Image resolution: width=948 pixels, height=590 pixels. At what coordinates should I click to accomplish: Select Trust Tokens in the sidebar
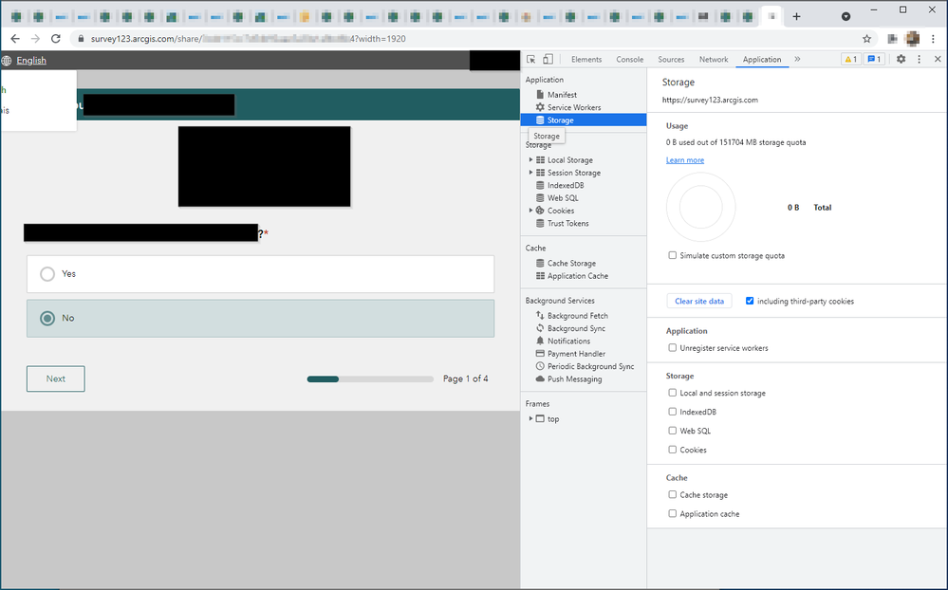pos(567,224)
